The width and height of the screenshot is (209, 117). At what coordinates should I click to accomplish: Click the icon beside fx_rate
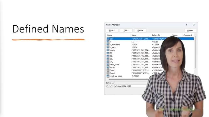coord(108,47)
